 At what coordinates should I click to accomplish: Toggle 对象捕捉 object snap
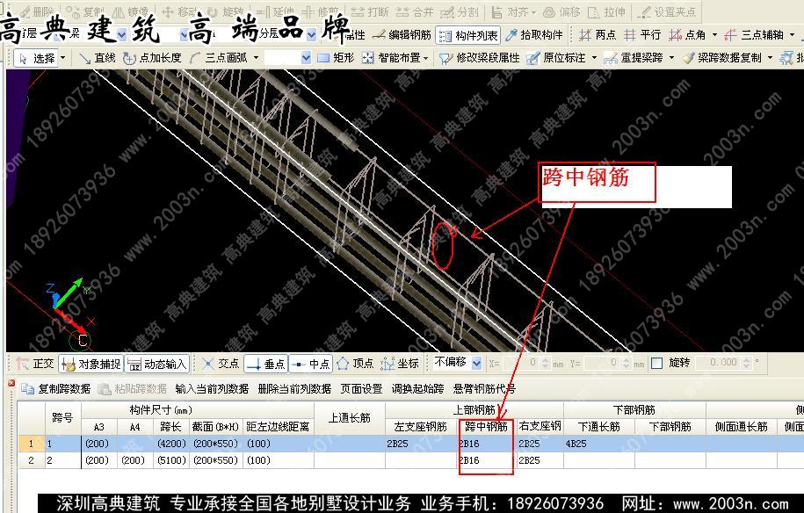point(91,364)
